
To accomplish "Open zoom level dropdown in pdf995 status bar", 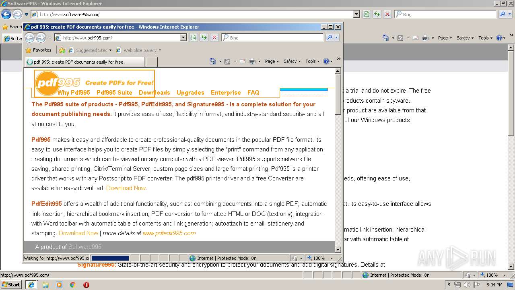I will (x=332, y=258).
